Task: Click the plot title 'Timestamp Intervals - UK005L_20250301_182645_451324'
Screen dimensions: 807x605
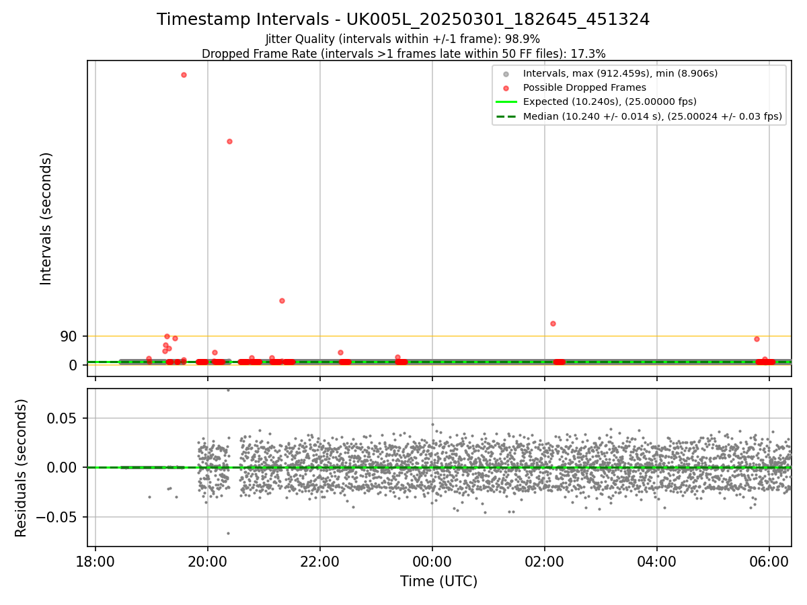Action: pos(403,19)
